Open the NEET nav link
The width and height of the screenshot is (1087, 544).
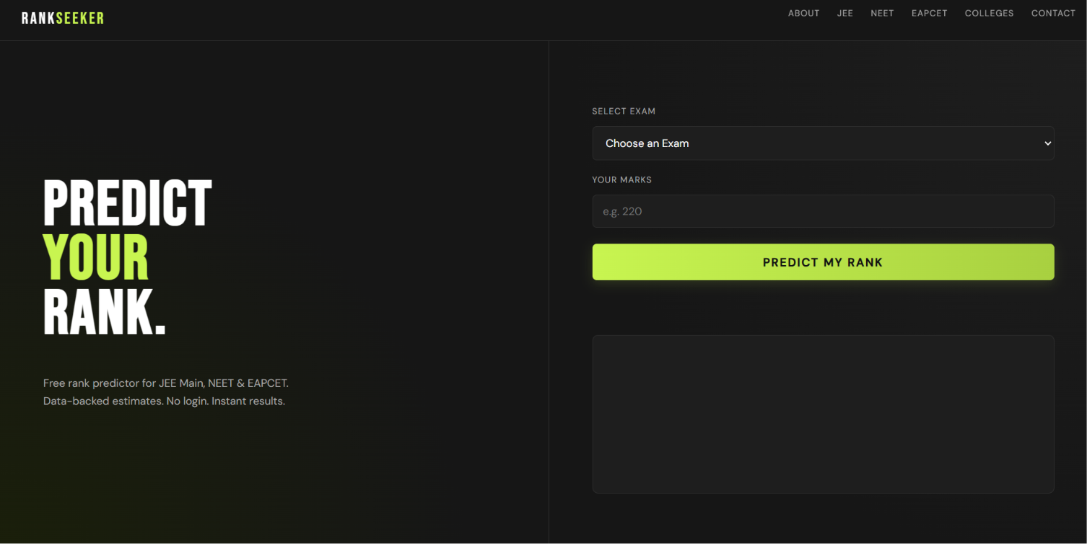tap(882, 13)
